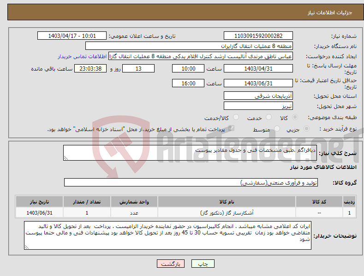The width and height of the screenshot is (364, 276).
Task: Click the عدد unit cell
Action: [x=134, y=213]
